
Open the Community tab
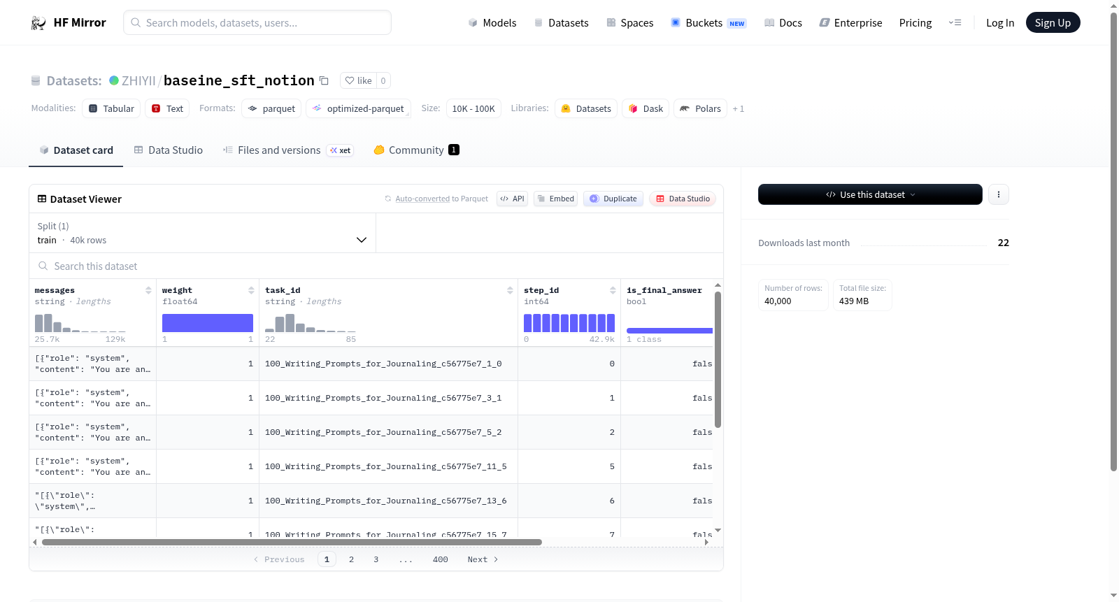[x=416, y=150]
